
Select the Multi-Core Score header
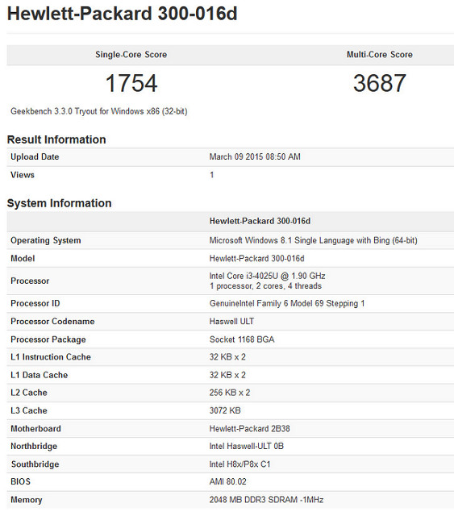[x=379, y=55]
